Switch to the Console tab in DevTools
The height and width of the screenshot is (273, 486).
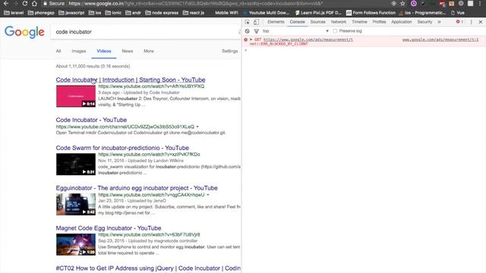(x=297, y=22)
